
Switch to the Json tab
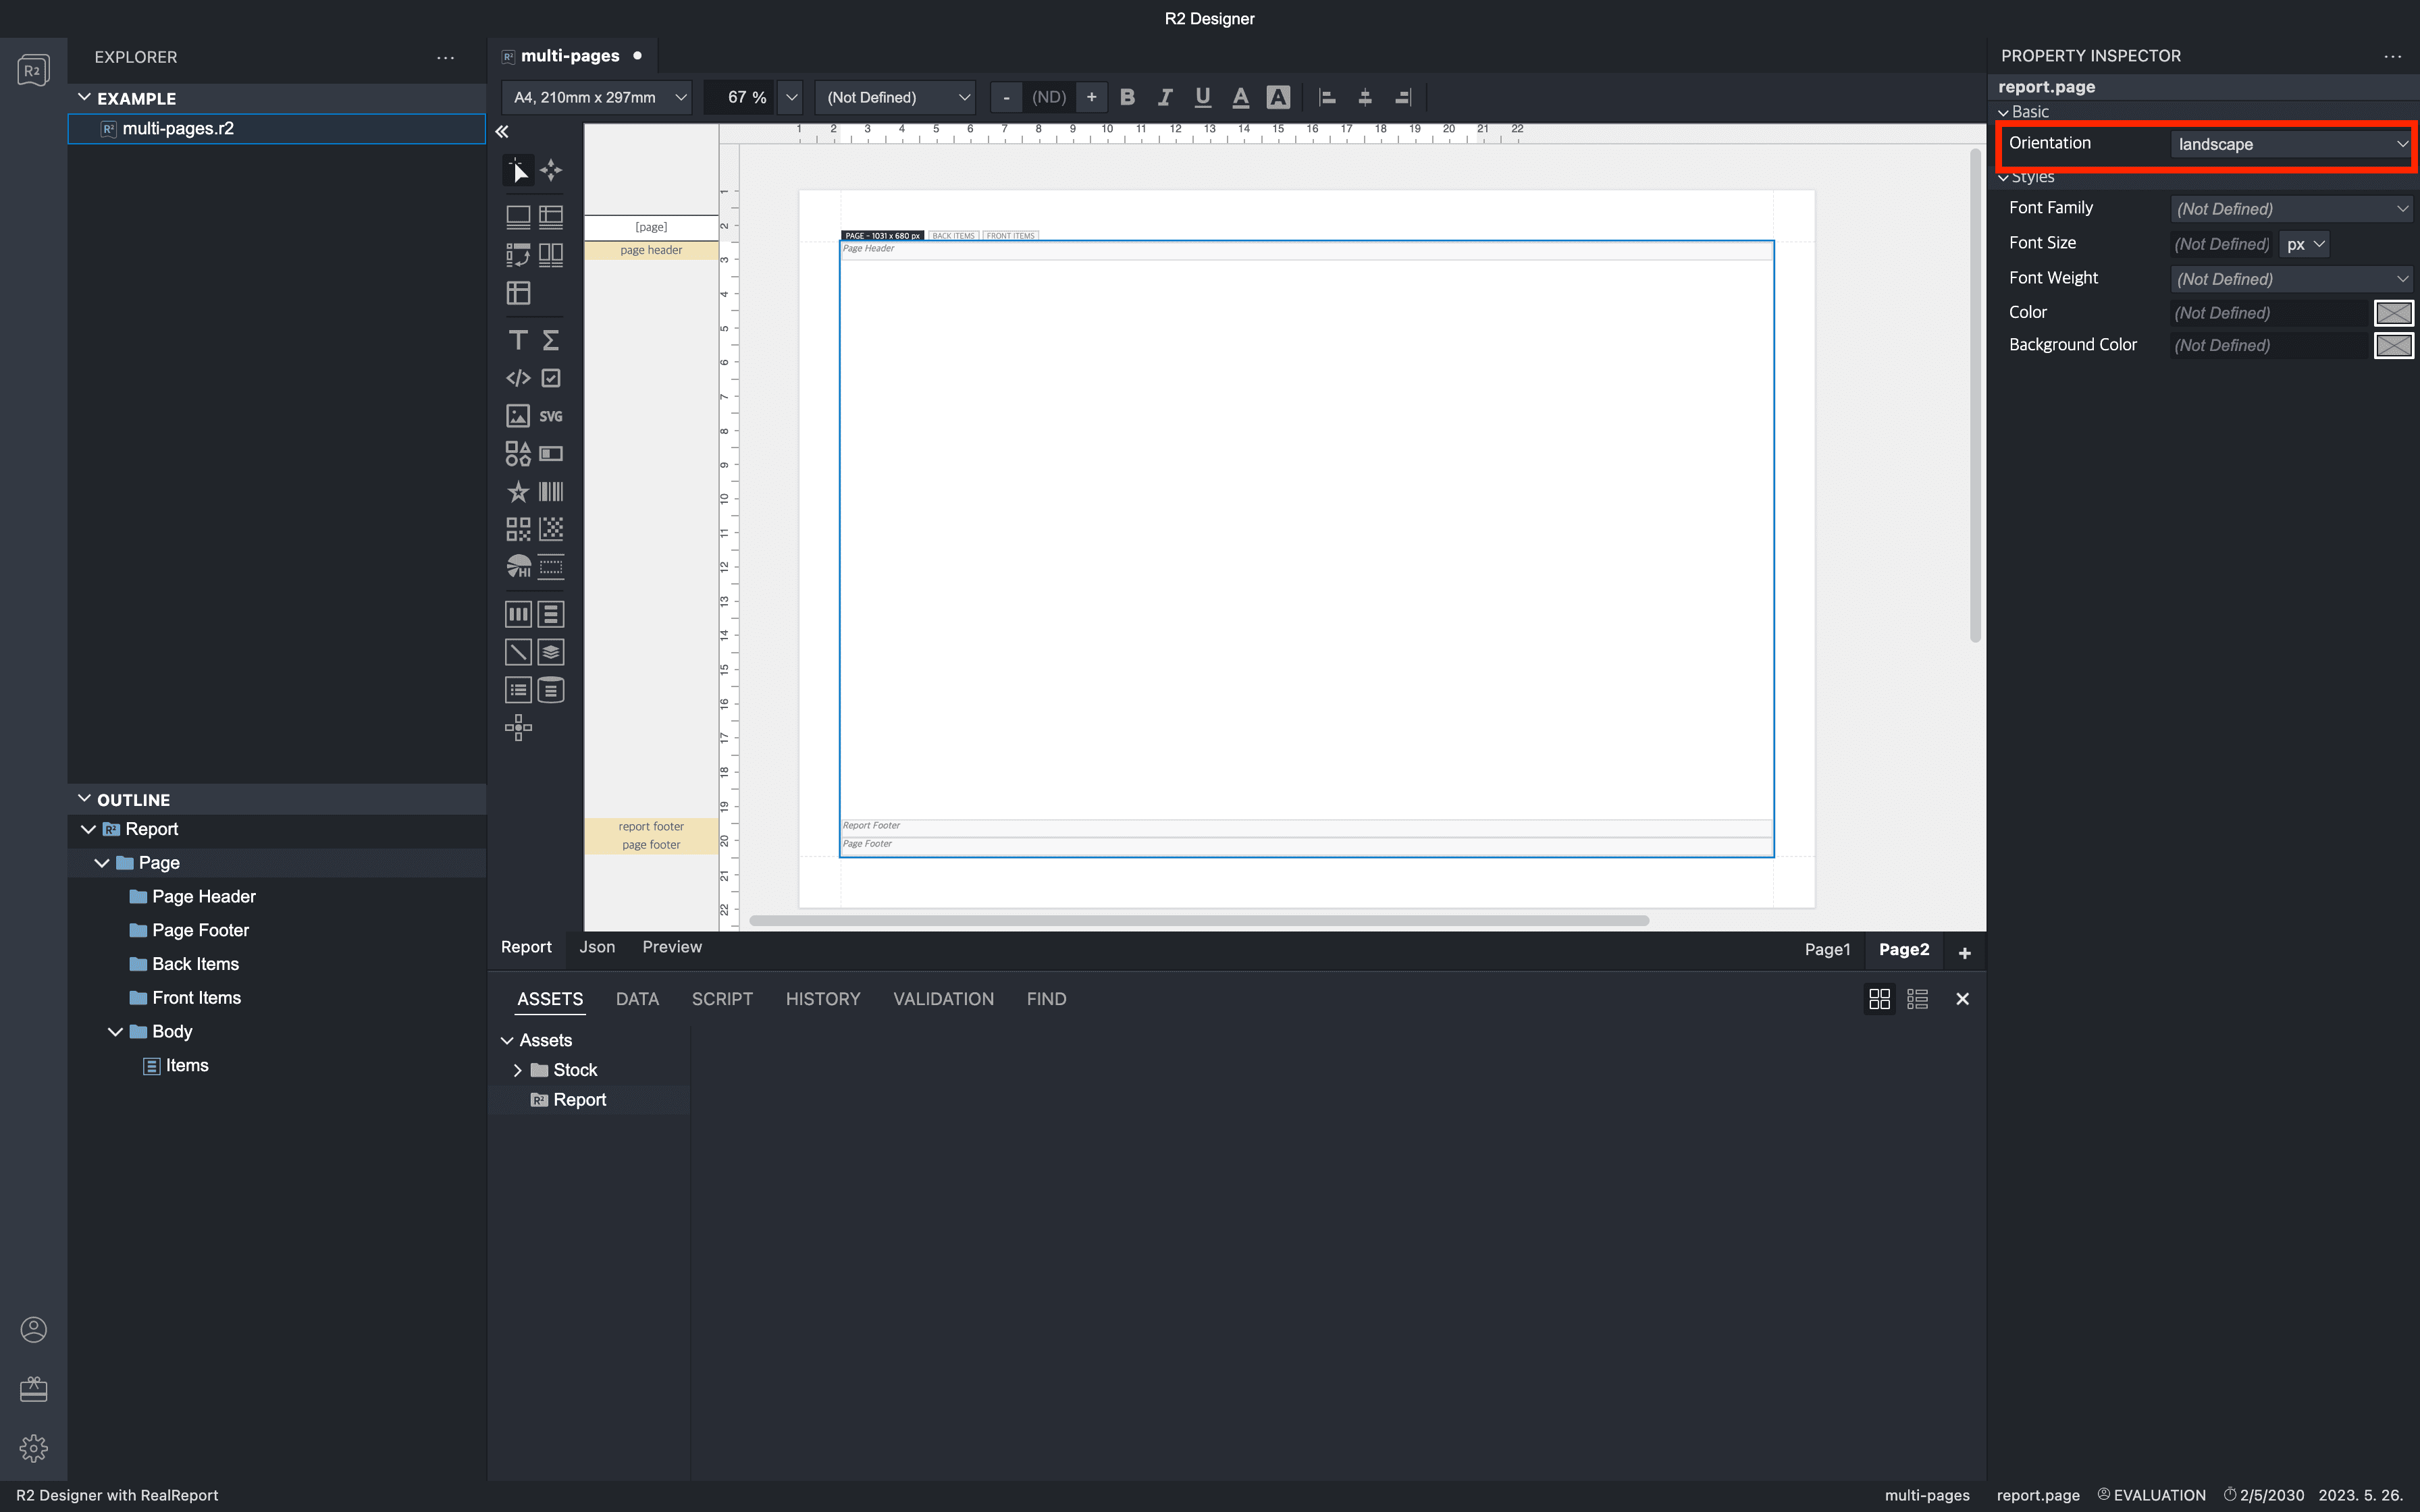click(597, 947)
